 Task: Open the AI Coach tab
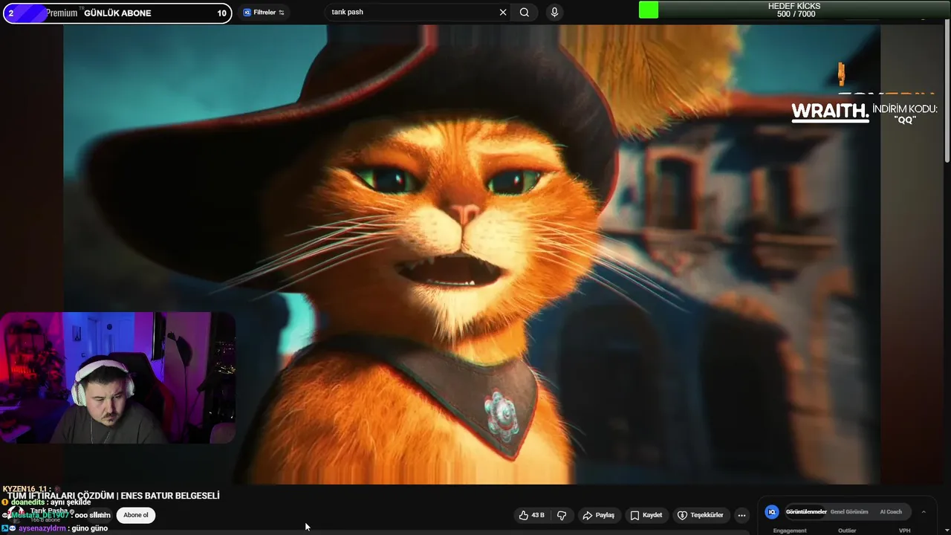(x=891, y=512)
